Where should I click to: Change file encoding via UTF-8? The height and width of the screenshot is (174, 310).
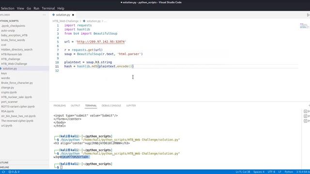click(271, 172)
